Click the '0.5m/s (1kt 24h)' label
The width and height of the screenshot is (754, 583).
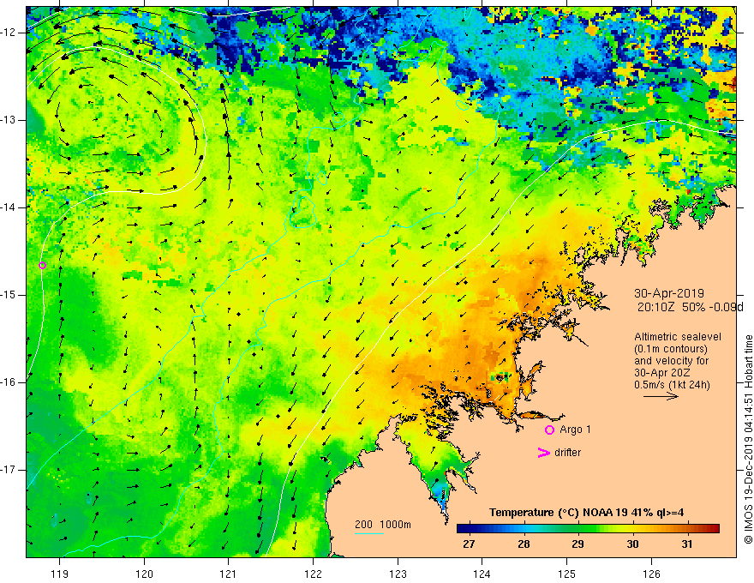tap(672, 385)
